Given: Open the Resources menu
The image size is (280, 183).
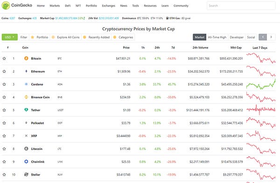Looking at the screenshot, I should [150, 6].
